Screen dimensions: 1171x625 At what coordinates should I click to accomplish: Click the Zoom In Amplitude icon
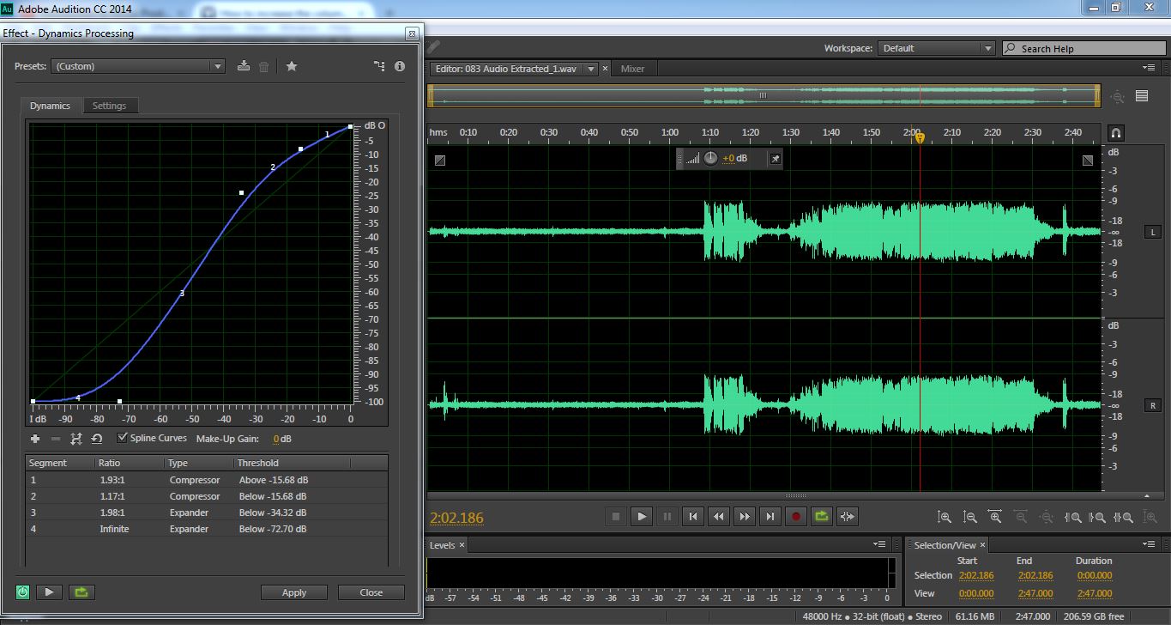pyautogui.click(x=945, y=517)
